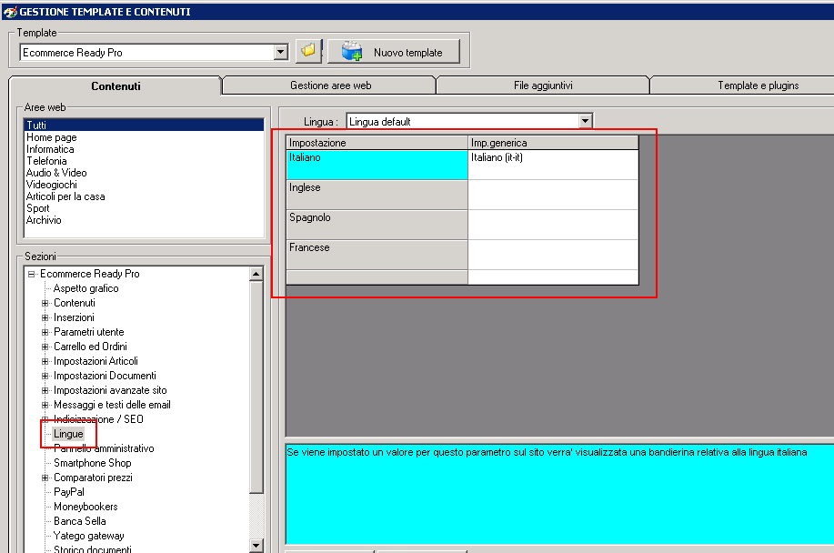This screenshot has width=834, height=553.
Task: Select Aspetto grafico in Sezioni tree
Action: 86,288
